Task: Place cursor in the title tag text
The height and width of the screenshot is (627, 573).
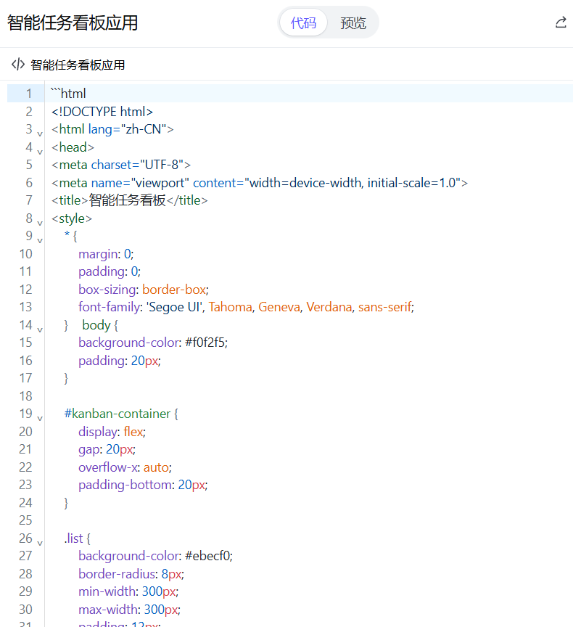Action: (x=127, y=200)
